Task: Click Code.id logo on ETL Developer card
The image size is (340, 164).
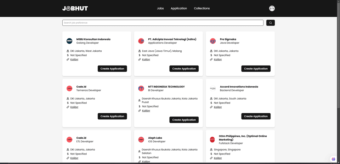Action: pyautogui.click(x=69, y=139)
